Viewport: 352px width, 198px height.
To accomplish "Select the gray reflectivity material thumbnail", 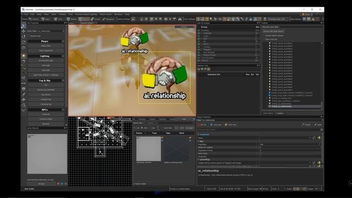I will [x=148, y=149].
